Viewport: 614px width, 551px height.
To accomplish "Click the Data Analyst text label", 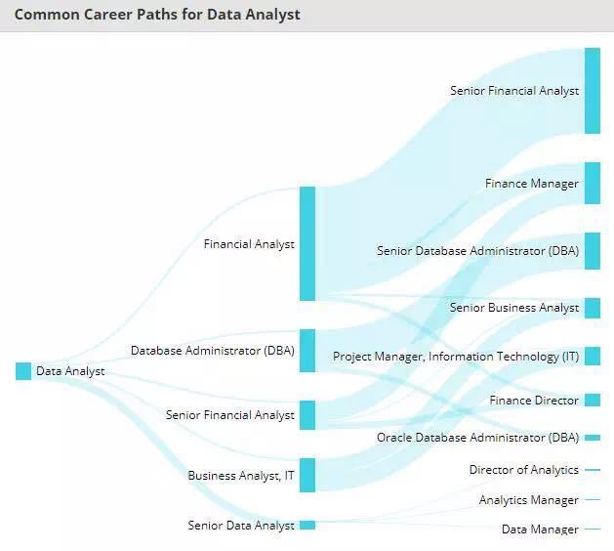I will coord(70,371).
